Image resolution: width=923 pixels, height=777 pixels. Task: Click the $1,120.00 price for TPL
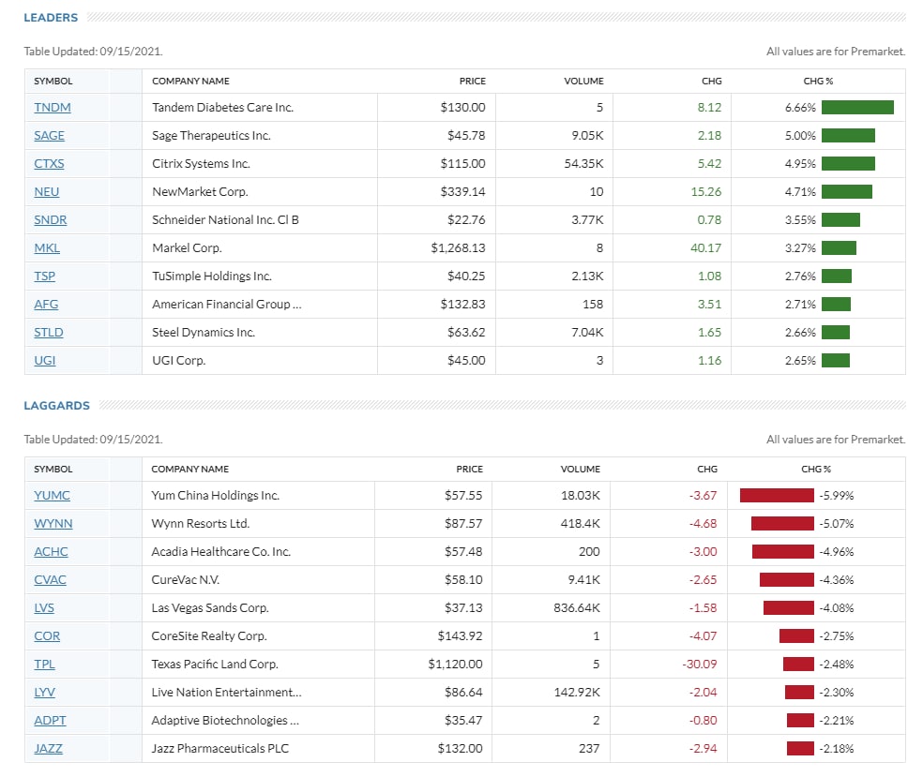pos(455,665)
